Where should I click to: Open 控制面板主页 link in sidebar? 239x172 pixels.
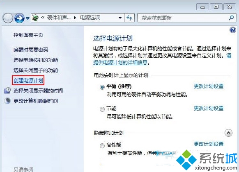28,35
